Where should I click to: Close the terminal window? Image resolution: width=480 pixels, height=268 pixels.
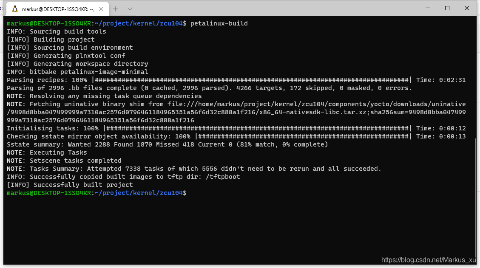[x=467, y=8]
